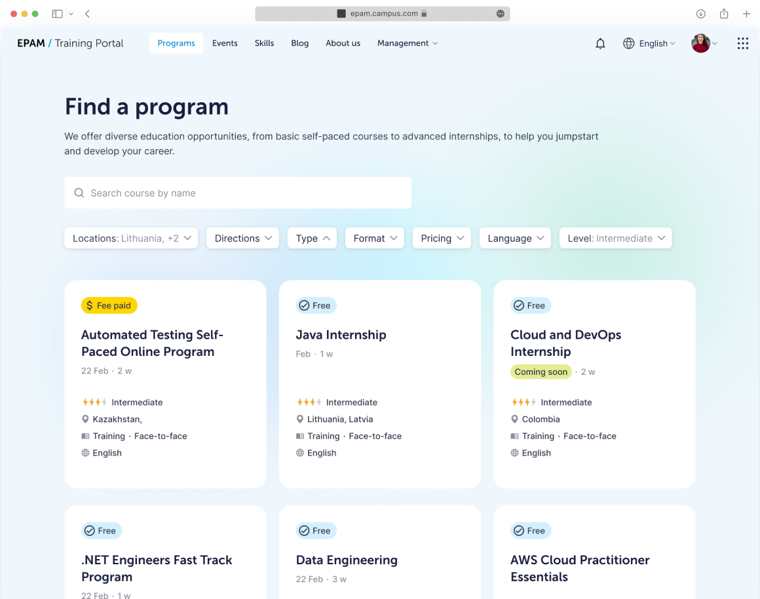Screen dimensions: 760x599
Task: Click '22 Feb · 2 w' on Automated Testing card
Action: point(106,371)
